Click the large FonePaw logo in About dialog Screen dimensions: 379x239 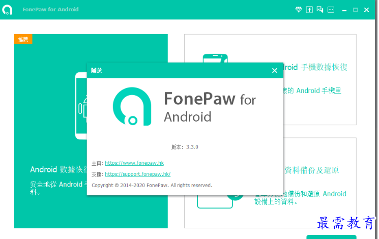click(132, 106)
